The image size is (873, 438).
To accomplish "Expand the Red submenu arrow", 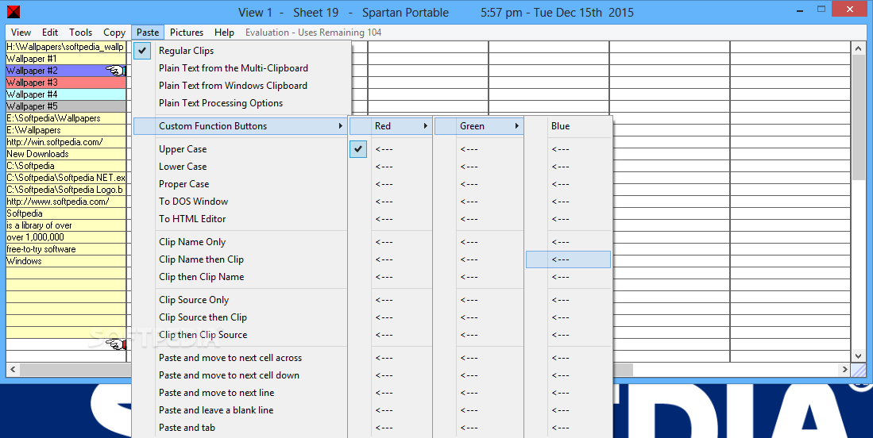I will (425, 126).
